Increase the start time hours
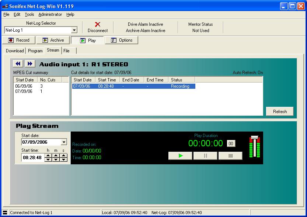Image resolution: width=307 pixels, height=217 pixels. (48, 155)
